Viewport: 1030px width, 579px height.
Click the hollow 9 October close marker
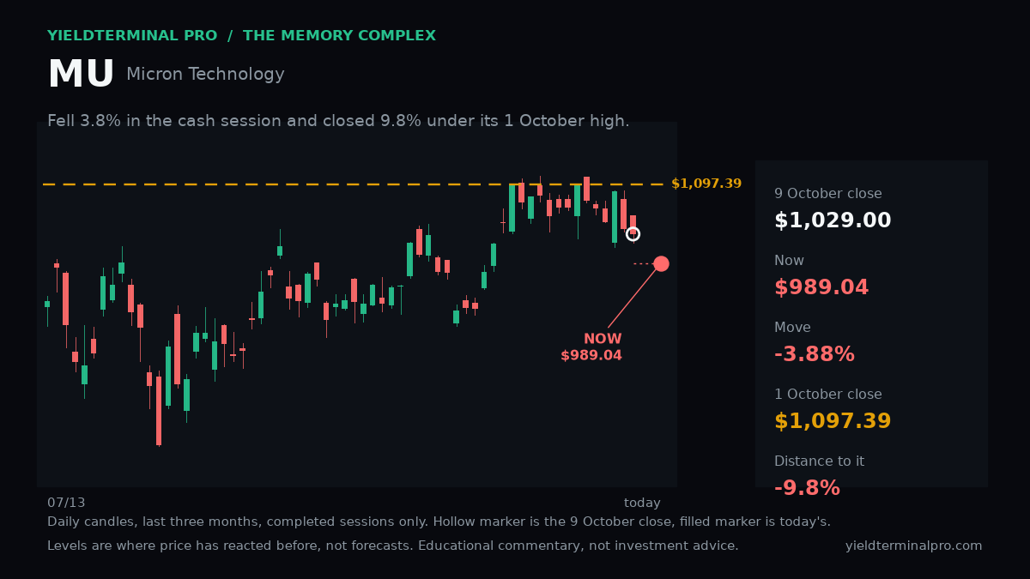click(633, 234)
